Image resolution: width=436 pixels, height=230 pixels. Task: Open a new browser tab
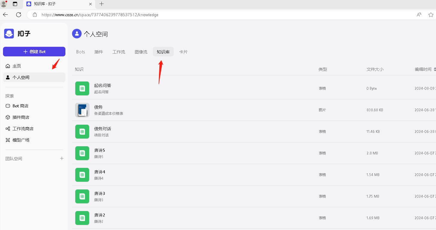[x=101, y=4]
